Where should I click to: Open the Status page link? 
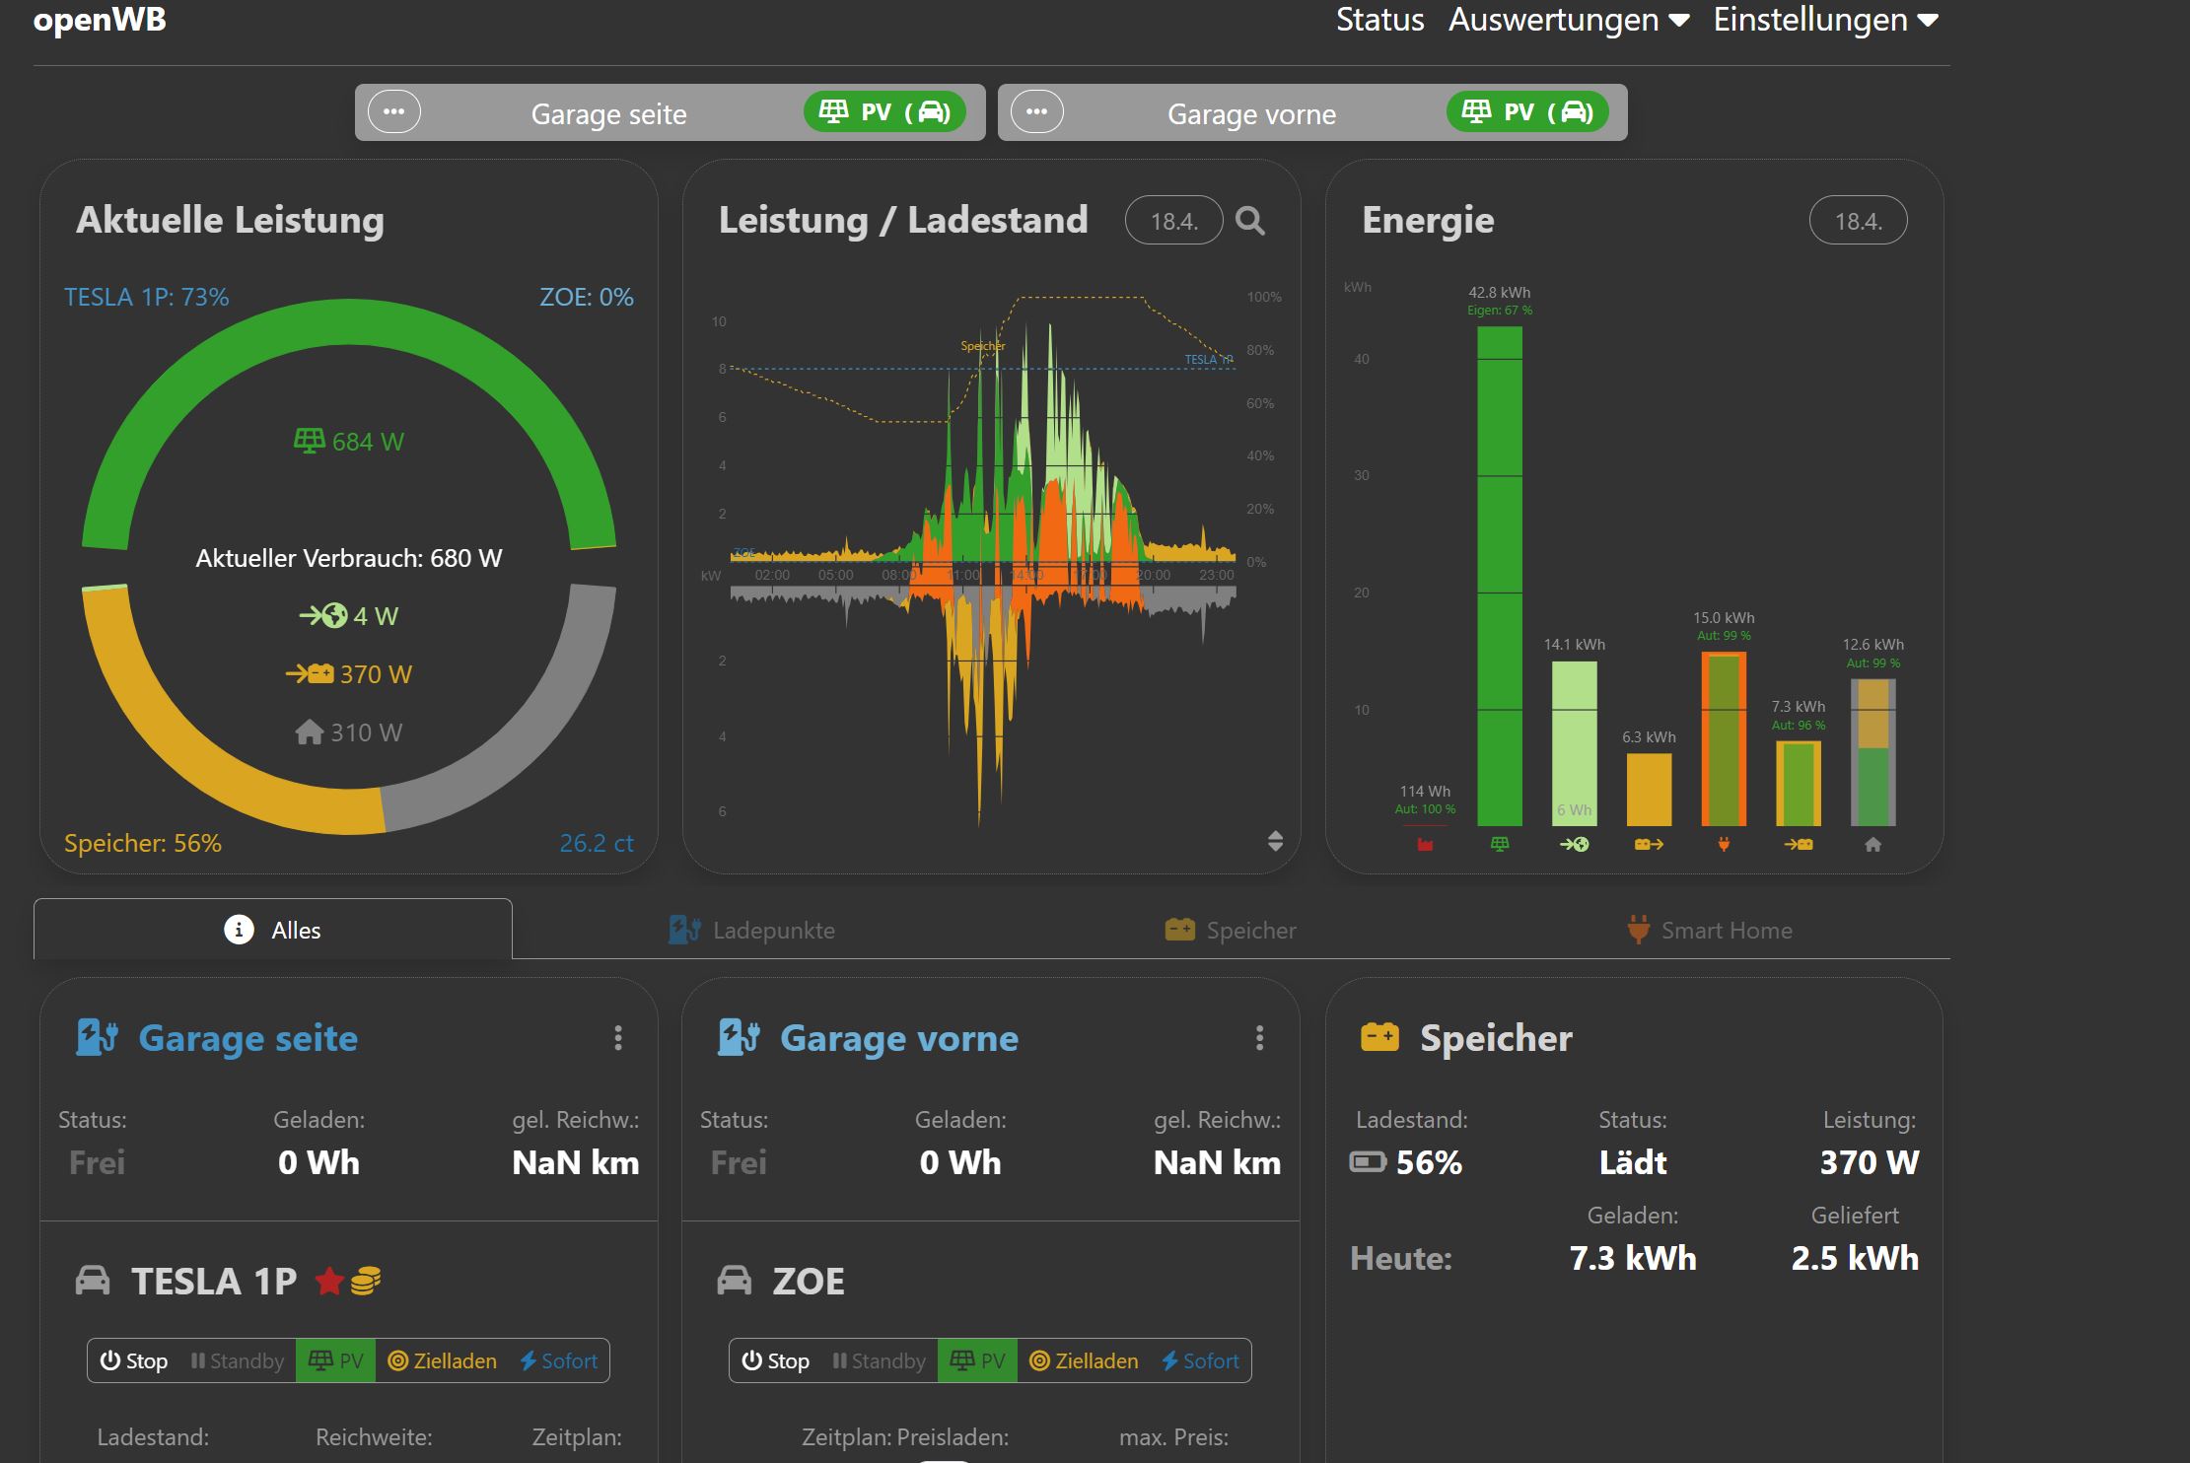click(x=1379, y=20)
